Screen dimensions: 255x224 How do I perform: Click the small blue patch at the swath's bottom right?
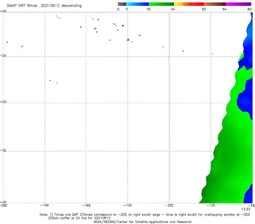pos(248,194)
